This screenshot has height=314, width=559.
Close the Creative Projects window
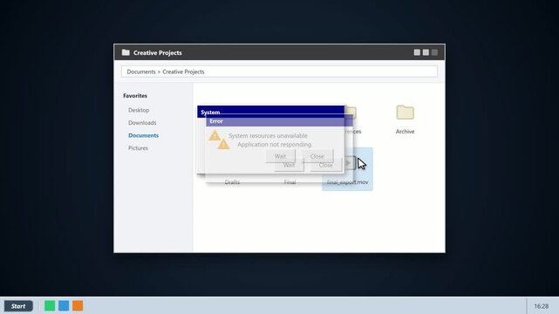pyautogui.click(x=434, y=52)
